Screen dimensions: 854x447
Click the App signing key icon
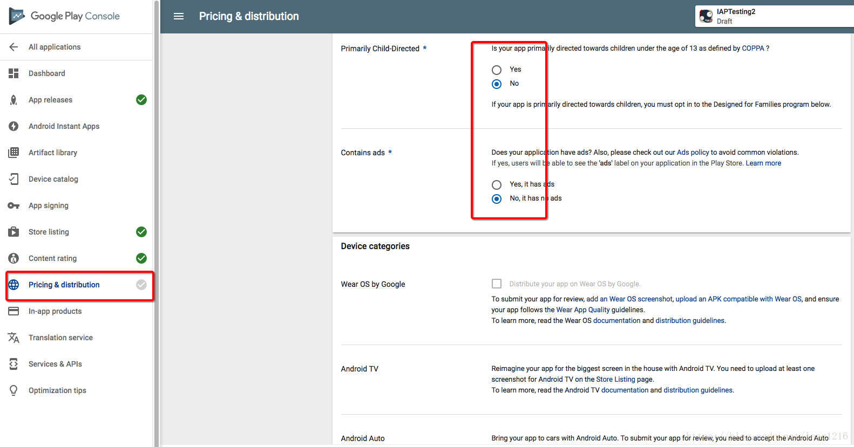(13, 205)
